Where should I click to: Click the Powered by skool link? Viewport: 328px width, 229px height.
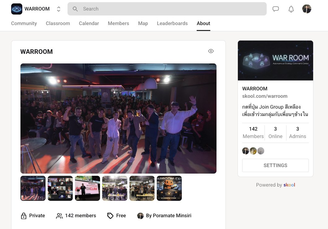(275, 185)
